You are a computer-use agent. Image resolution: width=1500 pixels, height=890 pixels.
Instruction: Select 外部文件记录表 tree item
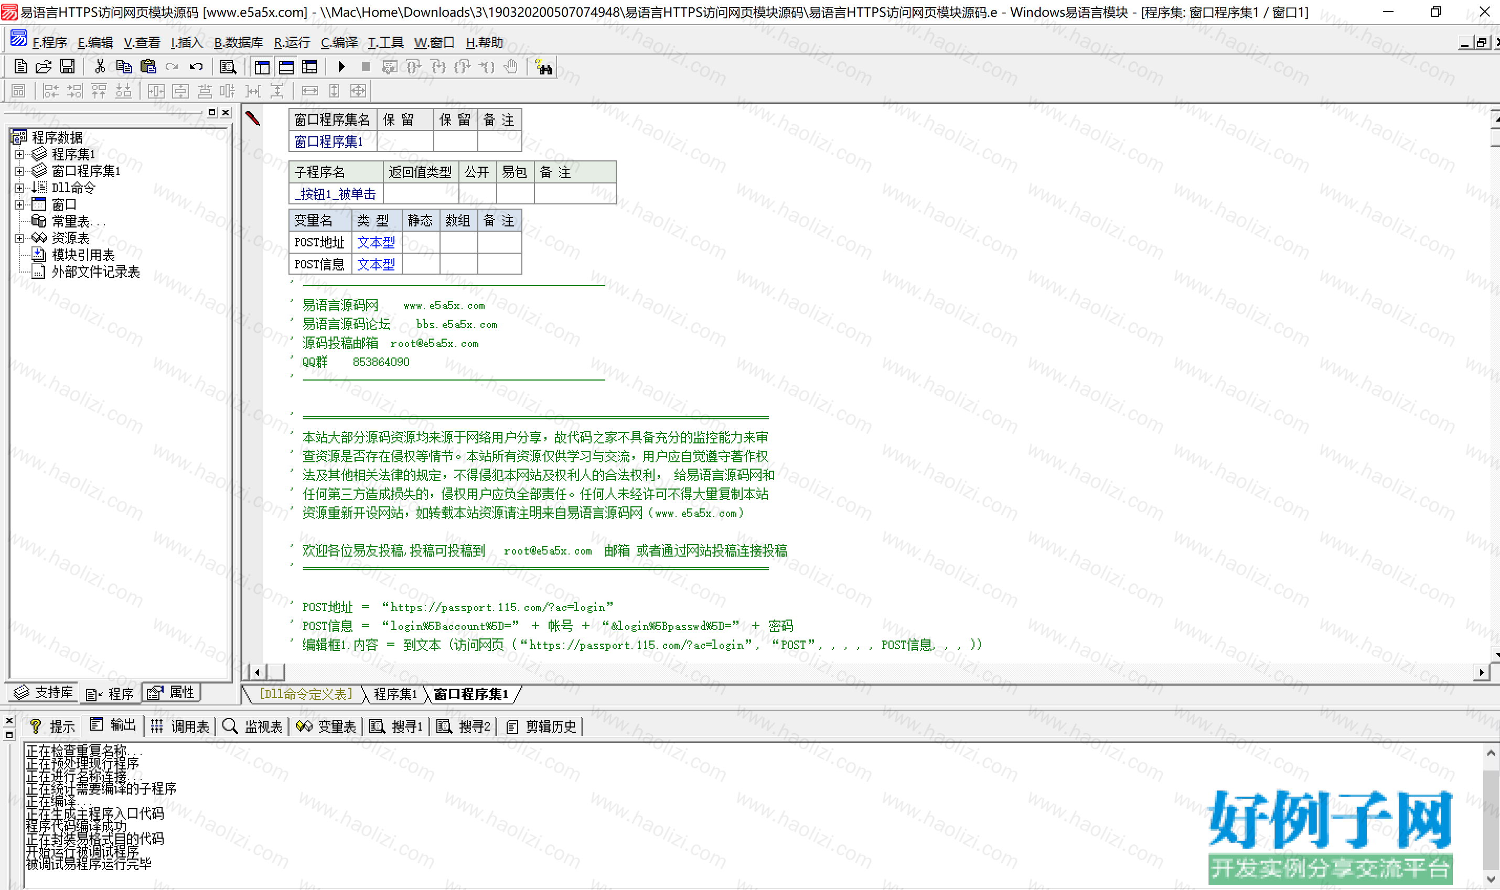coord(95,272)
